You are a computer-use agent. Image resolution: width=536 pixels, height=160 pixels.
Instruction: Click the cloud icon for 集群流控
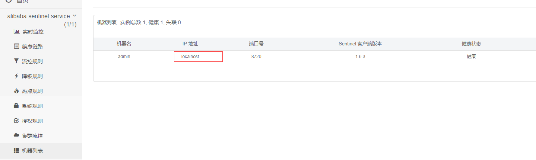pos(16,135)
